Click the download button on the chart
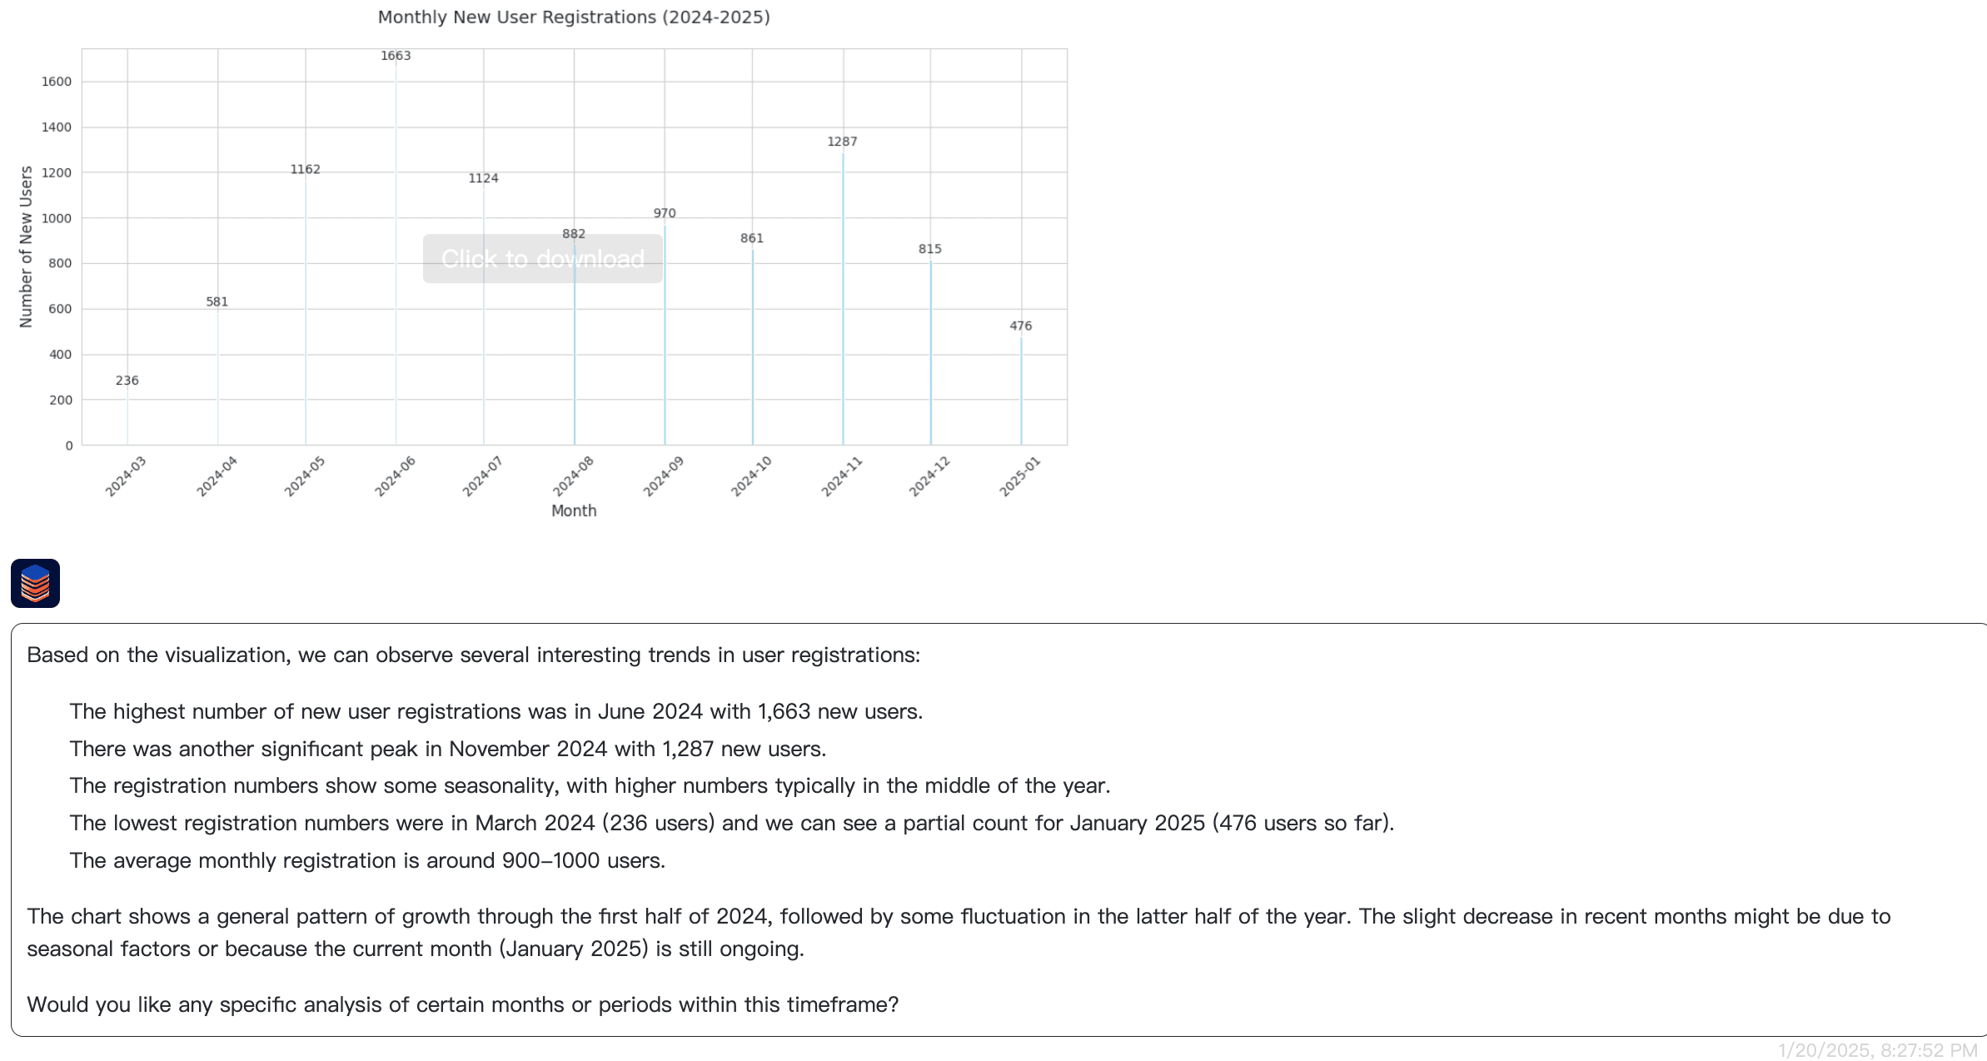The width and height of the screenshot is (1987, 1061). click(x=543, y=257)
